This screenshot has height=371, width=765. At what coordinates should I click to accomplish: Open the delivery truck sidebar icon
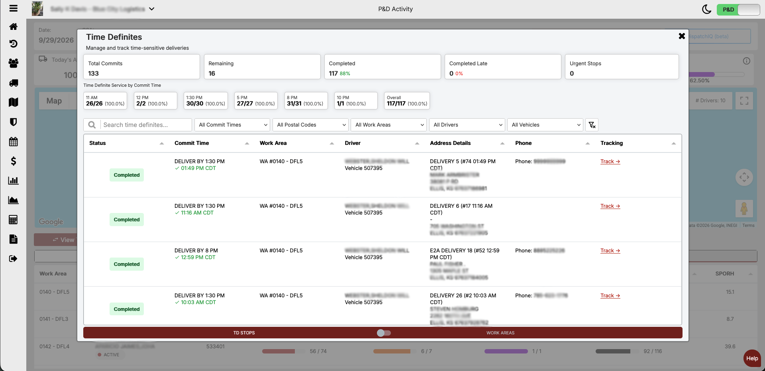tap(13, 83)
